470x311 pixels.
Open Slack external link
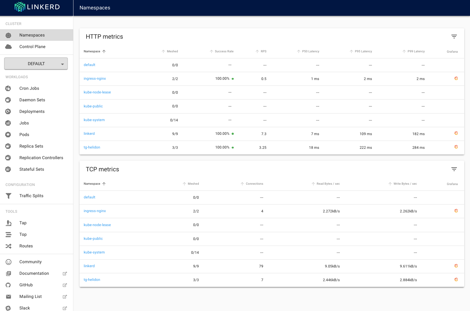[37, 307]
